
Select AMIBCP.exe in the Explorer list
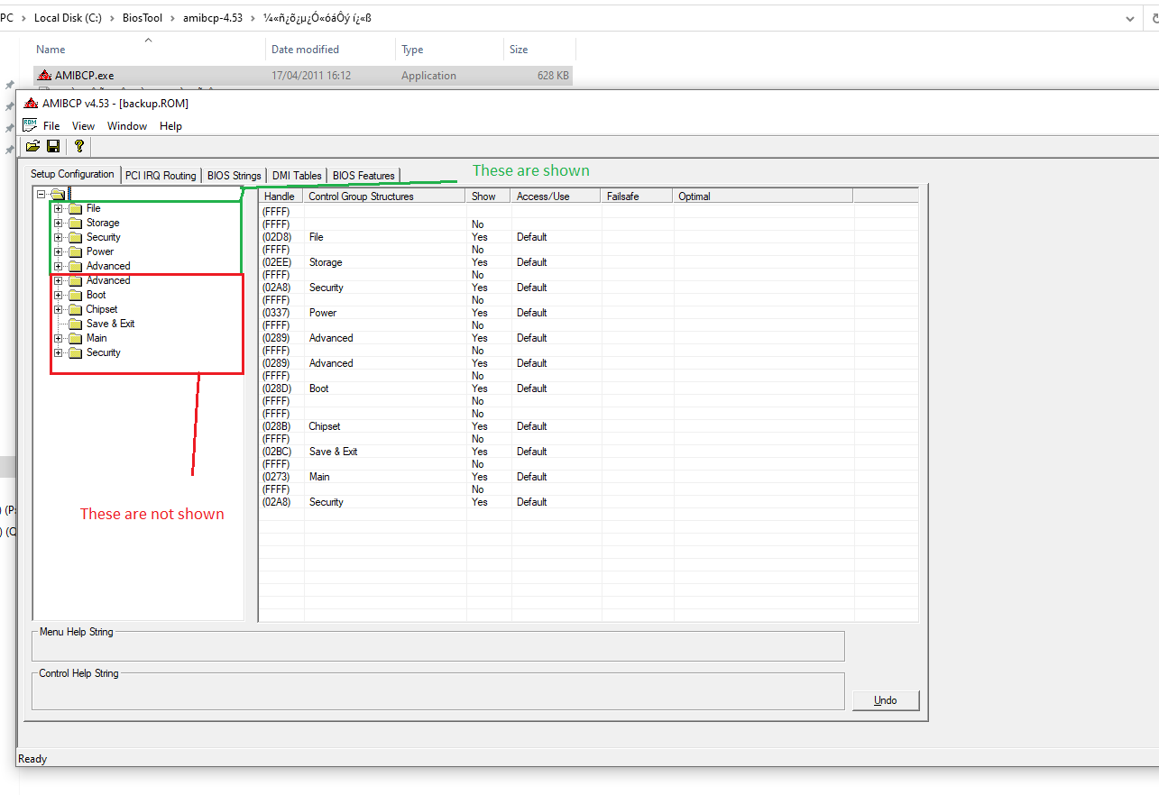303,76
